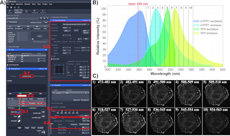Open the Averaging Number dropdown
Screen dimensions: 230x136
pos(67,48)
